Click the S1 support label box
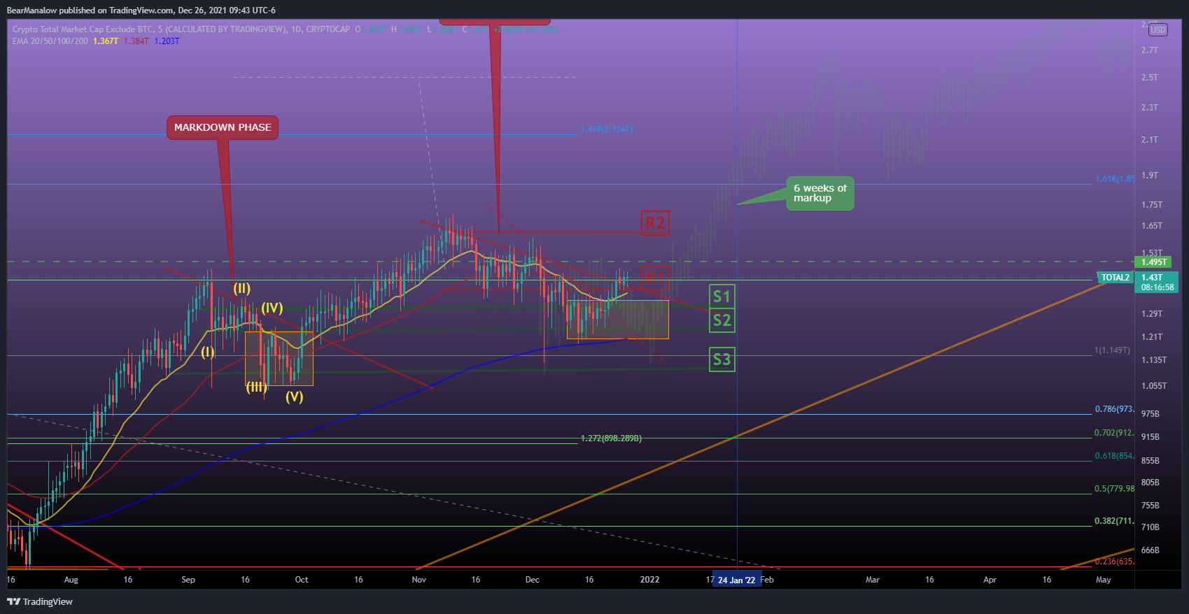 coord(722,297)
